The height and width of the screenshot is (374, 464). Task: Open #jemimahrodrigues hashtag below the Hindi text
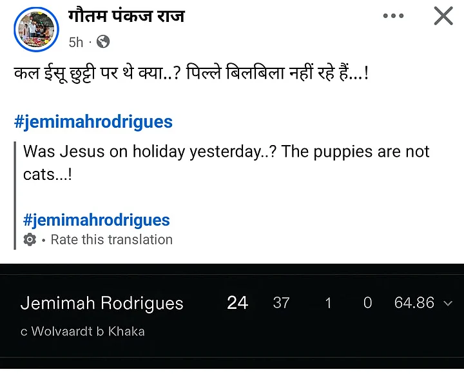point(93,121)
